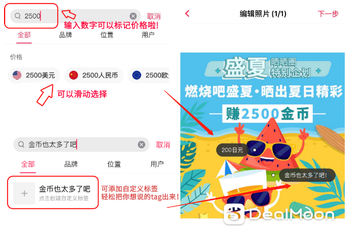Tap the 金币也太多了吧! tag on the photo
The image size is (346, 233).
[307, 175]
